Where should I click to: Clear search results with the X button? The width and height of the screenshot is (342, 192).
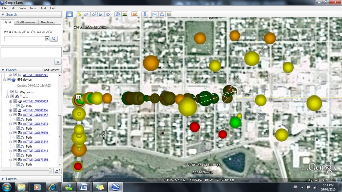[58, 62]
